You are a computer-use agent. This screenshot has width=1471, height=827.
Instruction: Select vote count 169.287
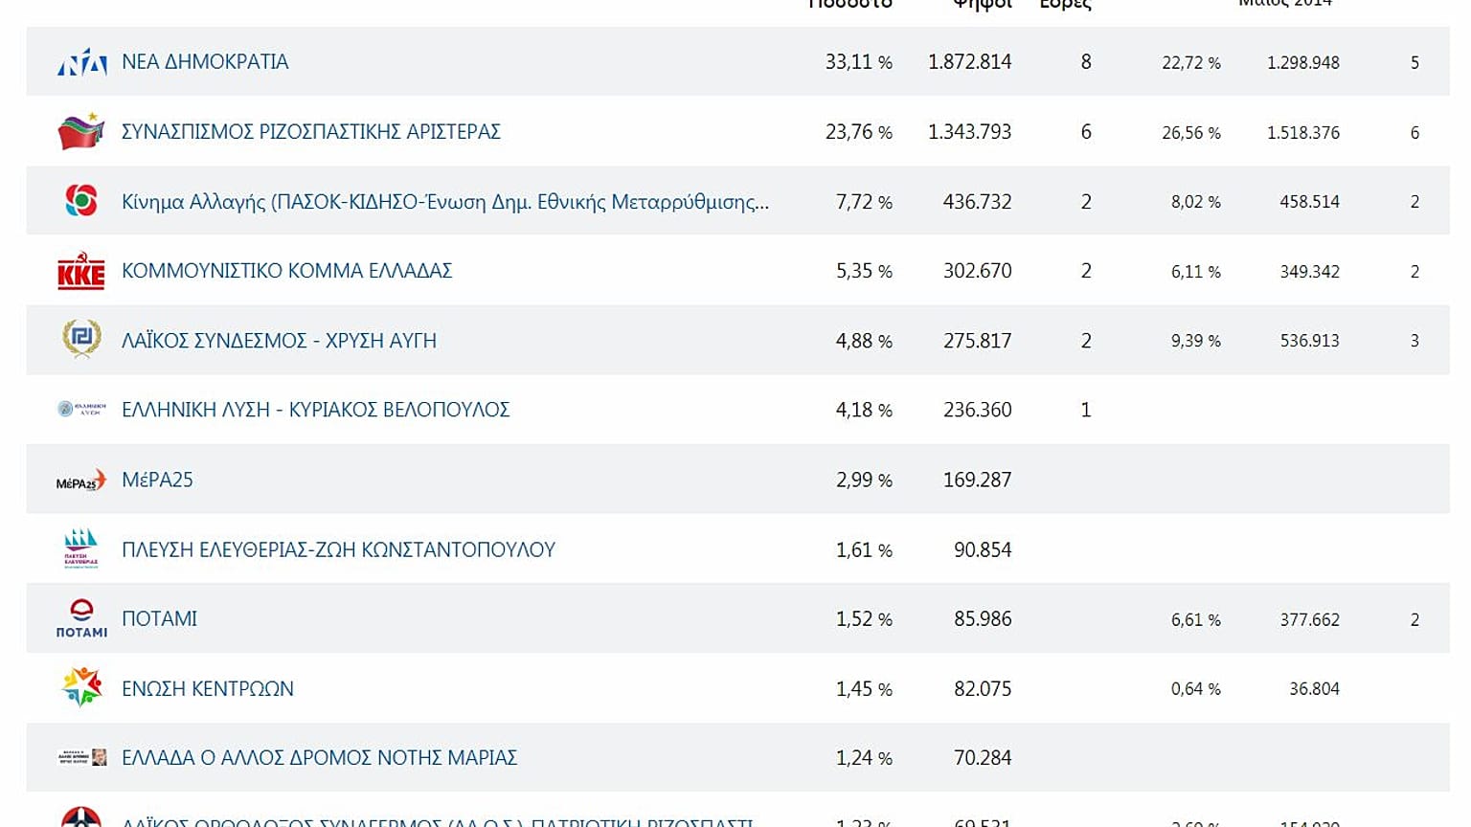pyautogui.click(x=977, y=480)
